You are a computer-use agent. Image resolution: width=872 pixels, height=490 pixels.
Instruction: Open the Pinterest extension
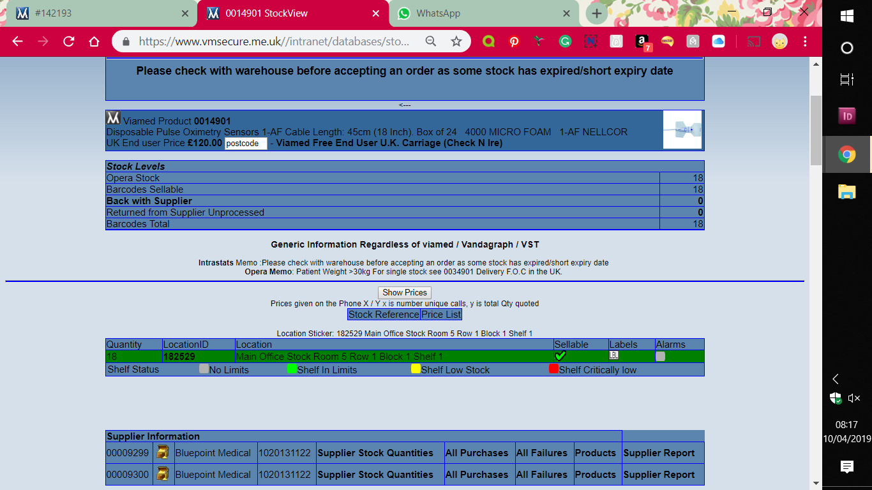click(x=514, y=41)
